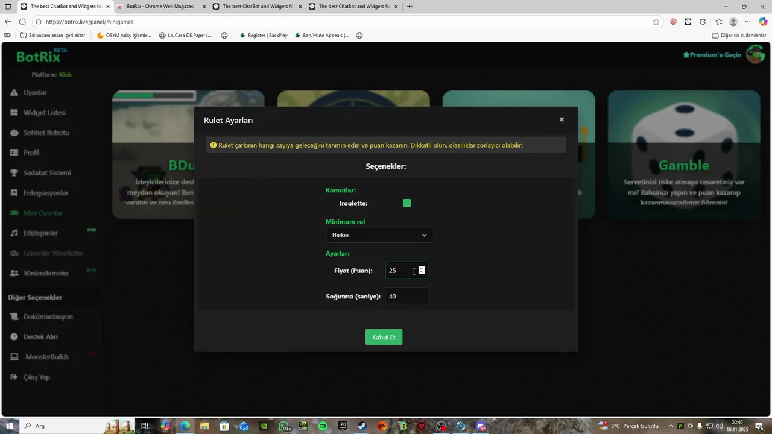Open the user avatar menu
The width and height of the screenshot is (772, 434).
point(755,55)
